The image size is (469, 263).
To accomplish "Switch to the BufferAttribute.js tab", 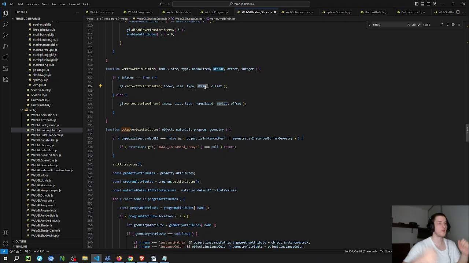I will pos(376,12).
